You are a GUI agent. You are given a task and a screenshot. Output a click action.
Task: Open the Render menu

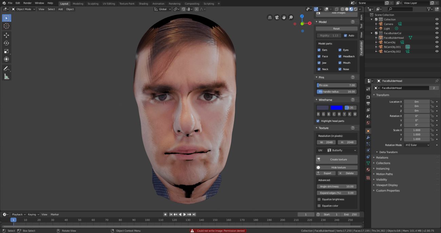(27, 3)
